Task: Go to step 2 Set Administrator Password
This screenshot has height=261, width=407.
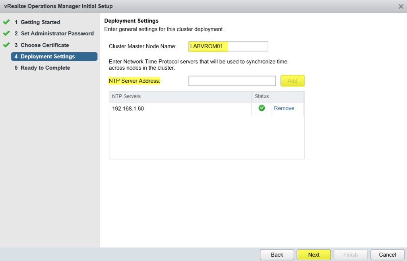Action: tap(54, 33)
